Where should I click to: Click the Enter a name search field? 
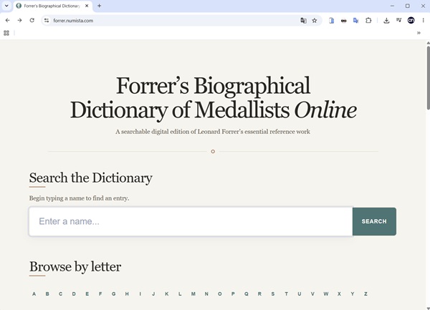point(191,221)
